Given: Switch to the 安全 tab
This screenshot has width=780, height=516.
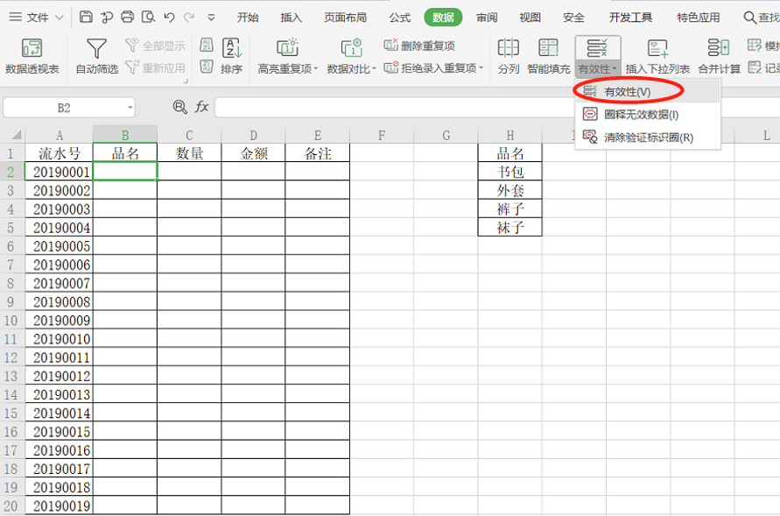Looking at the screenshot, I should 573,18.
